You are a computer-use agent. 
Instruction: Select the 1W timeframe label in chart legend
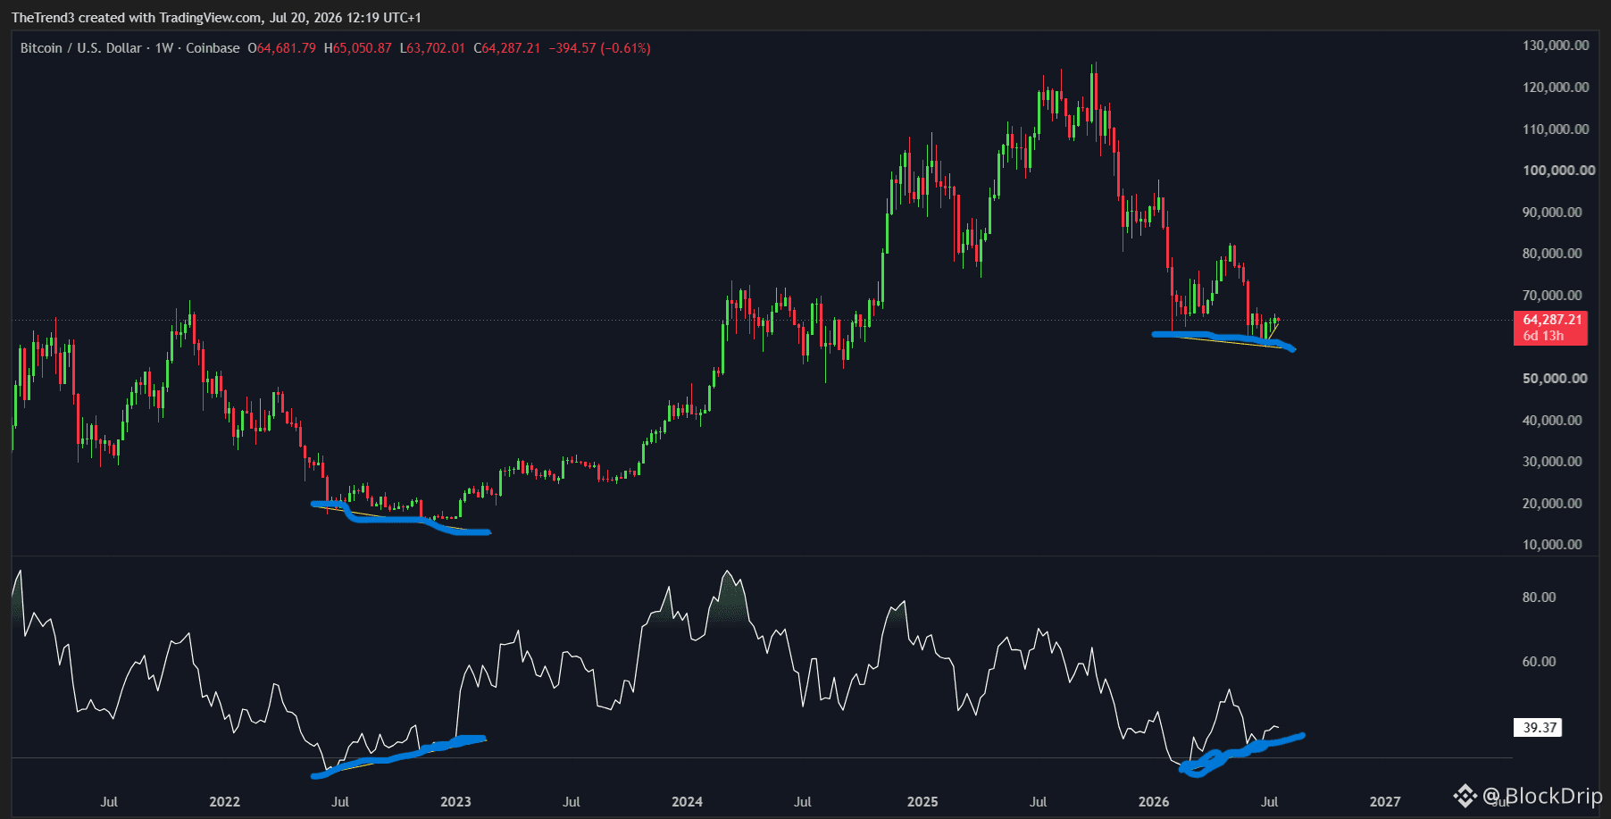pyautogui.click(x=164, y=48)
